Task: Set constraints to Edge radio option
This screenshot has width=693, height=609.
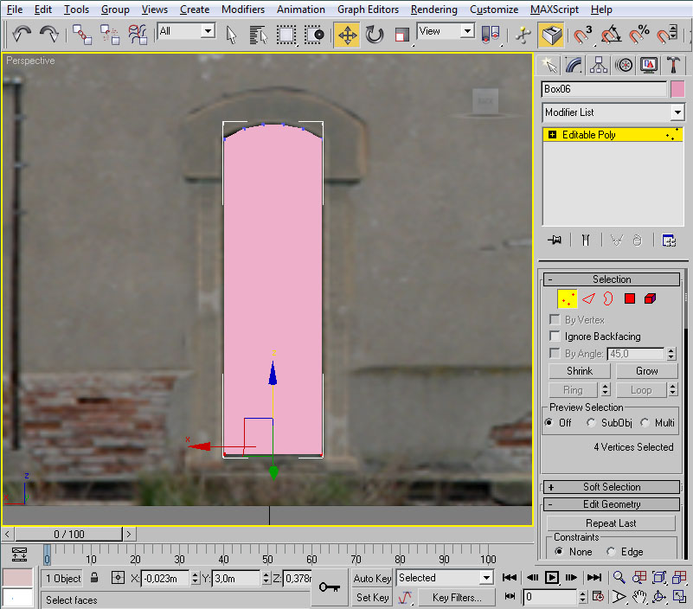Action: click(611, 552)
